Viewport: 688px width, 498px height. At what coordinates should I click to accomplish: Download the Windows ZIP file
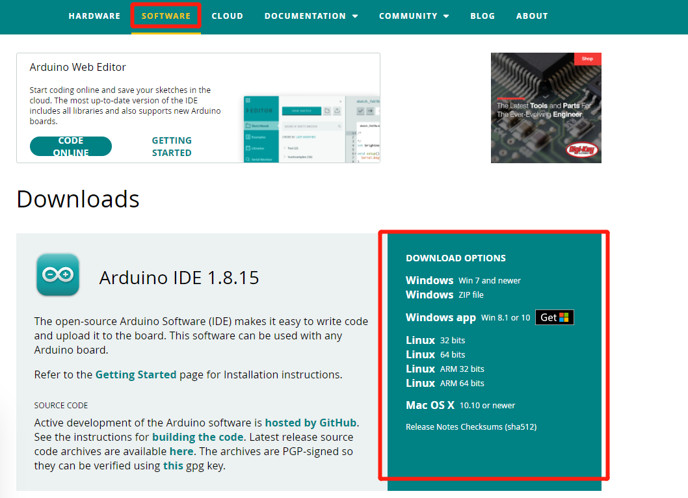pos(445,295)
